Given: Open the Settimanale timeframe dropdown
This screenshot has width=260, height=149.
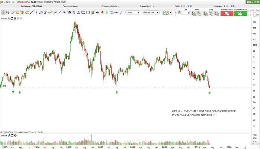Looking at the screenshot, I should pos(151,12).
